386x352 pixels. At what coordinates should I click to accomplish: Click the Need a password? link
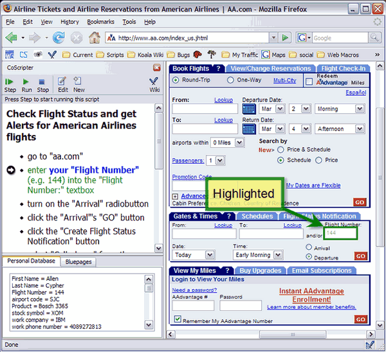tap(194, 290)
